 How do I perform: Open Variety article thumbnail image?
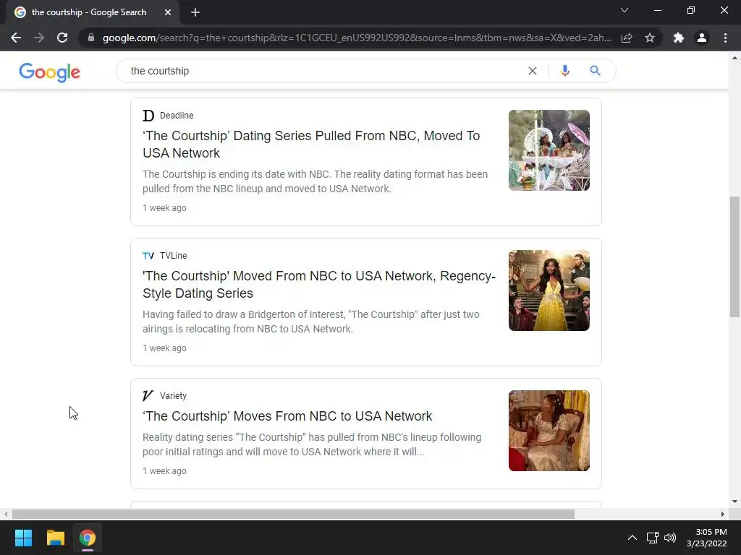tap(549, 431)
